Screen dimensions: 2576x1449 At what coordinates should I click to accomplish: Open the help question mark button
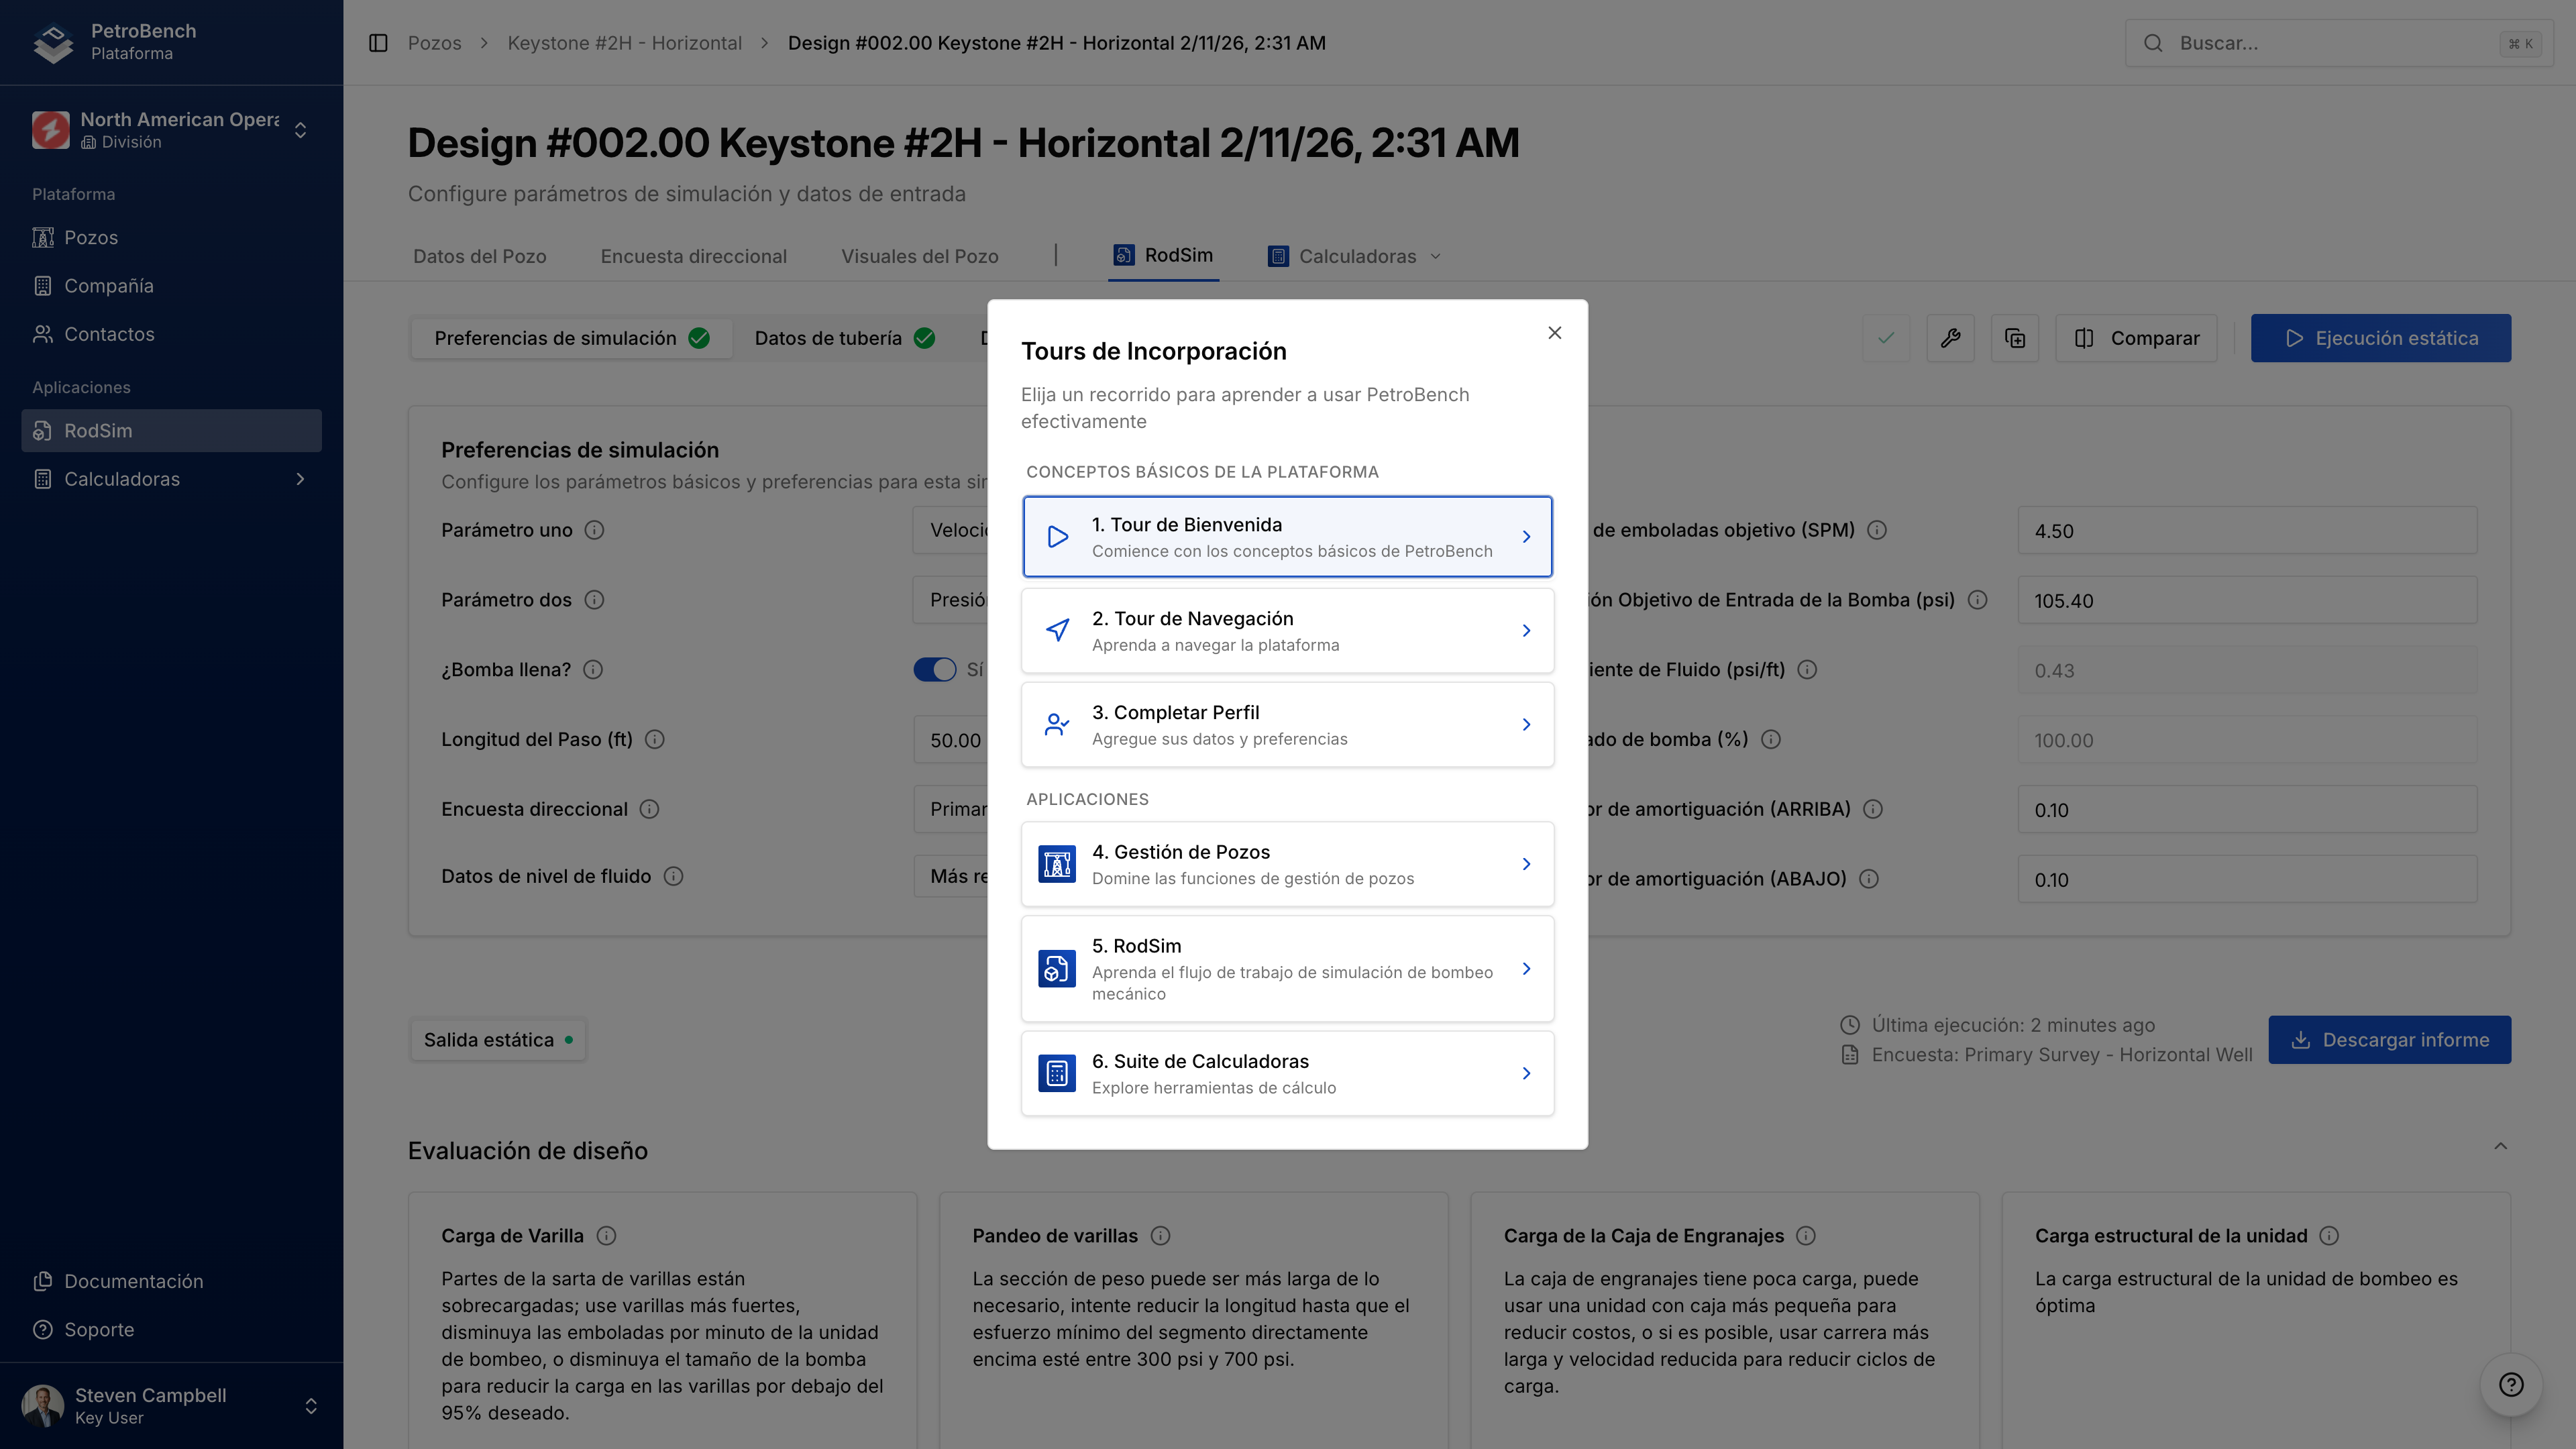(x=2510, y=1384)
